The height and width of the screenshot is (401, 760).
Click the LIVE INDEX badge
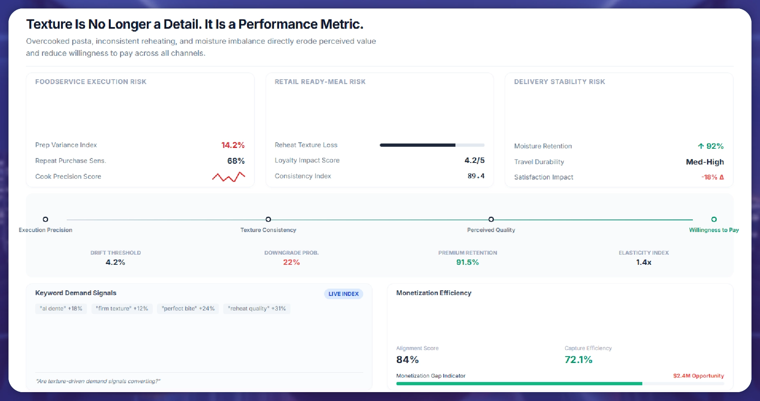(343, 294)
